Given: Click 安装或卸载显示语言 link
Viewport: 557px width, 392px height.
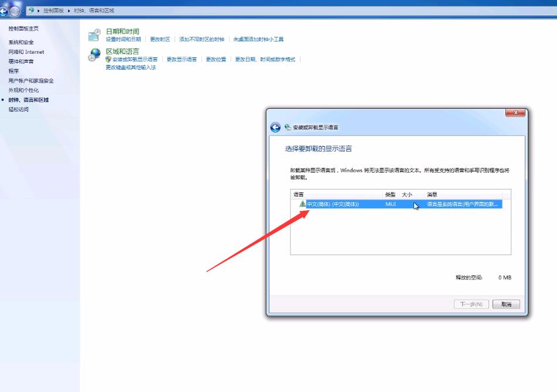Looking at the screenshot, I should pyautogui.click(x=135, y=59).
